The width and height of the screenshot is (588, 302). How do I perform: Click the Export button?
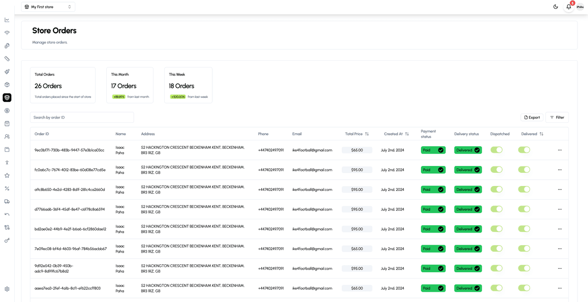pos(532,117)
